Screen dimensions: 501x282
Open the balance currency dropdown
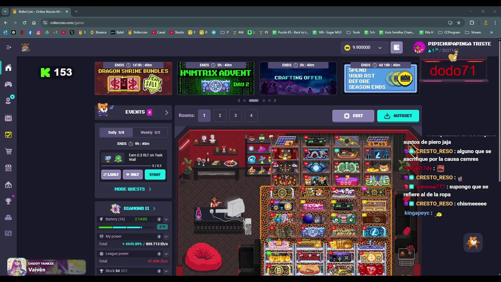[380, 48]
